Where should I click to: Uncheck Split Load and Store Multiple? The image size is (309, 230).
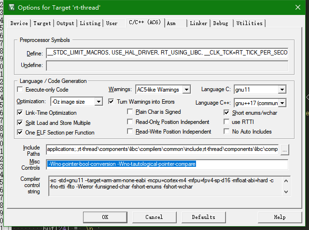(x=20, y=123)
